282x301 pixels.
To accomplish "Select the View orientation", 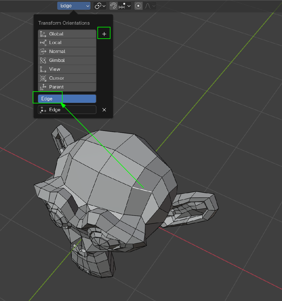I will point(67,69).
